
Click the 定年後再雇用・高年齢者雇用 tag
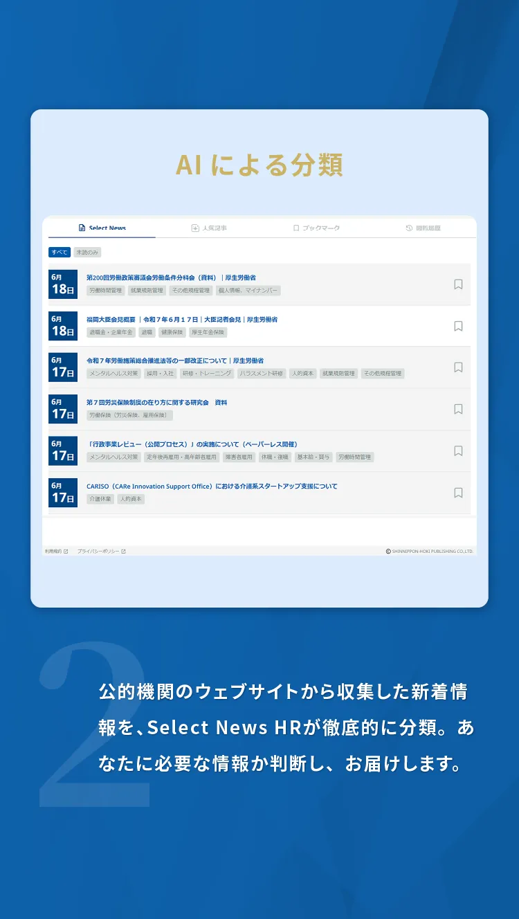[x=181, y=457]
